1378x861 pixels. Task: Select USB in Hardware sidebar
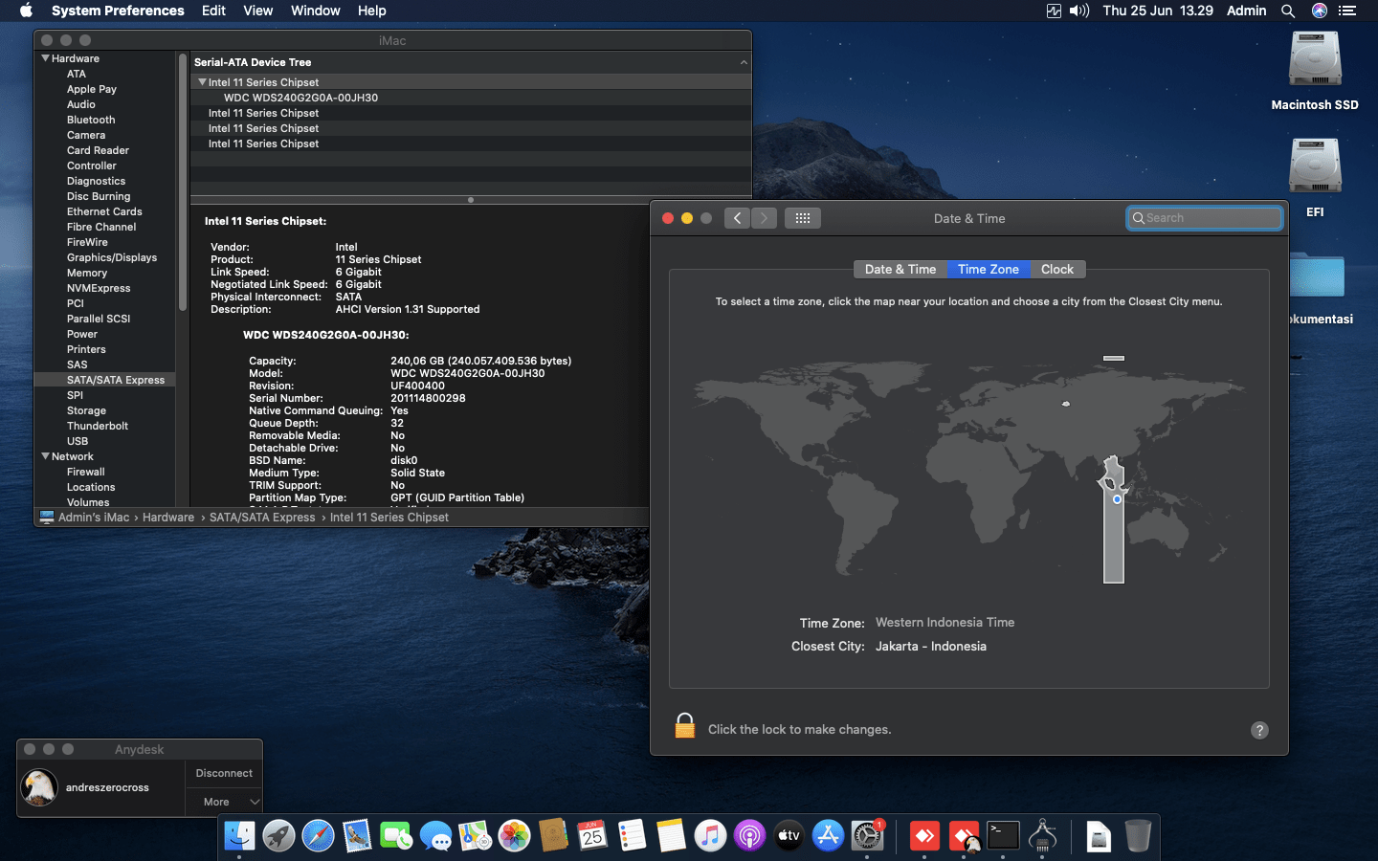click(x=78, y=441)
